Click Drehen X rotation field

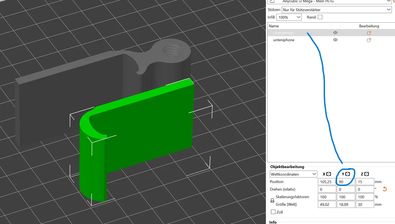(327, 189)
